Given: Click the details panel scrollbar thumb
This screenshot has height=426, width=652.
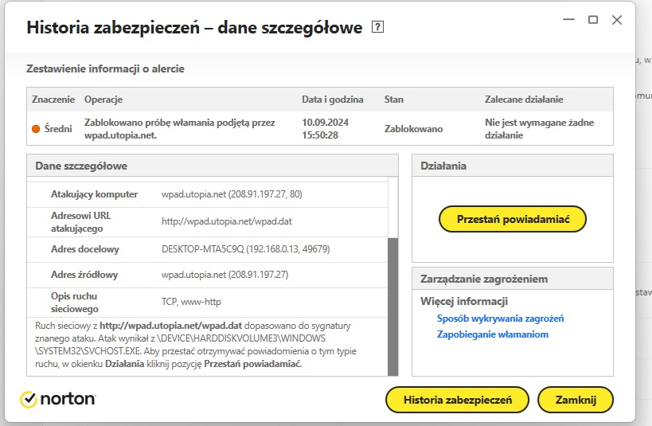Looking at the screenshot, I should click(x=392, y=307).
